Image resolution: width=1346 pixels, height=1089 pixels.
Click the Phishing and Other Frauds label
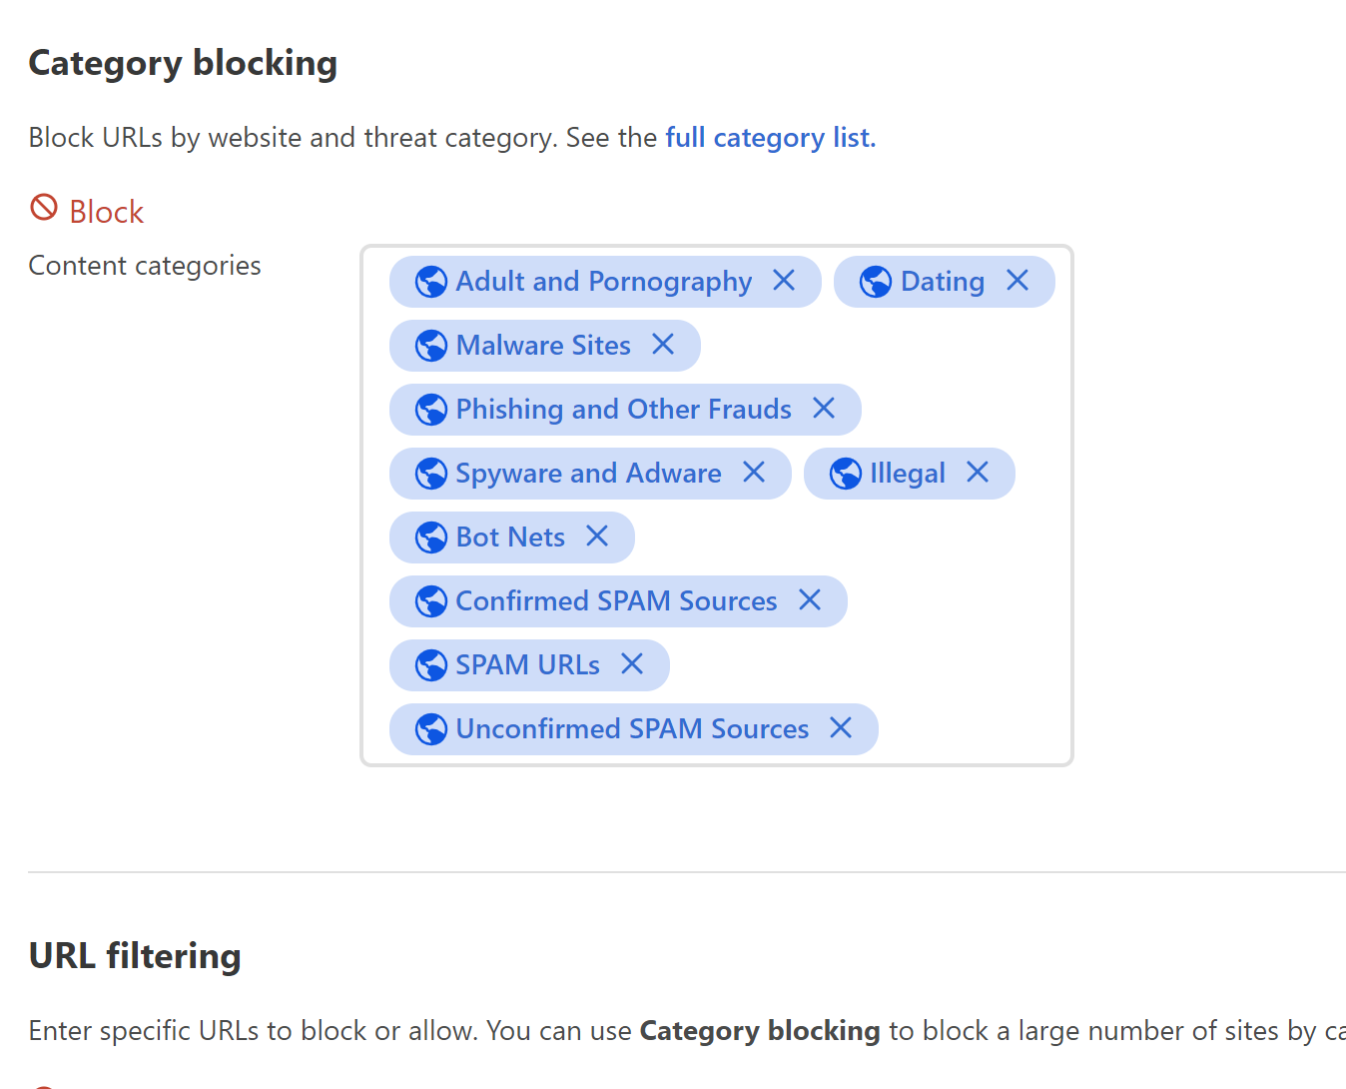pos(623,410)
